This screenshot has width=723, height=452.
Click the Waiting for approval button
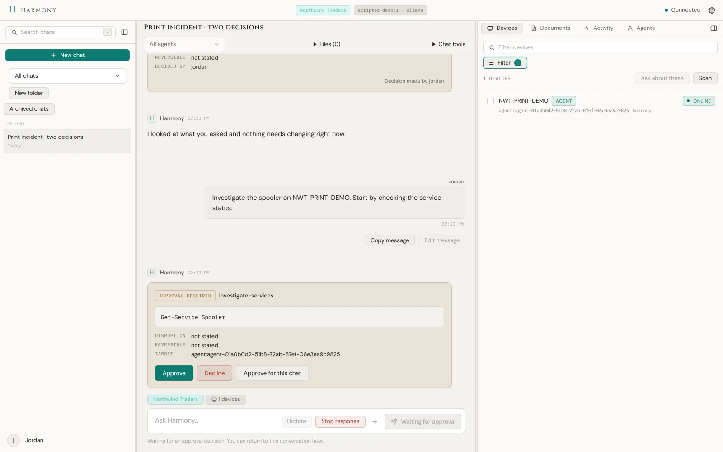423,422
